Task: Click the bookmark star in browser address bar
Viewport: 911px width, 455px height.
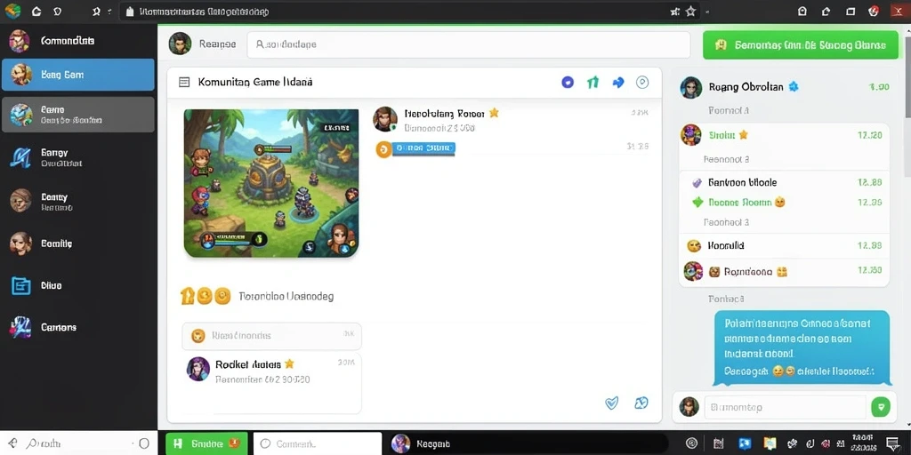Action: tap(690, 11)
